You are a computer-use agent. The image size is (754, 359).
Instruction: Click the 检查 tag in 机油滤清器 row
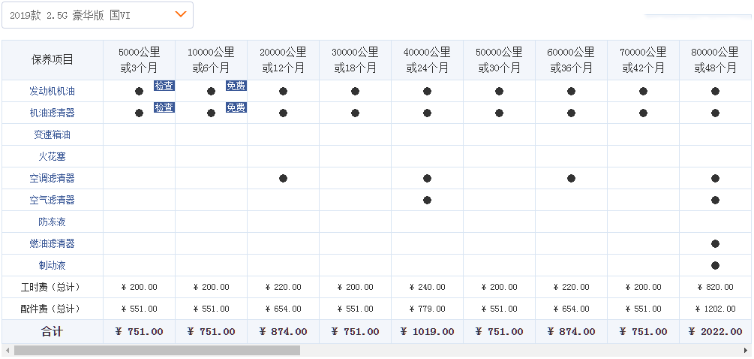164,107
